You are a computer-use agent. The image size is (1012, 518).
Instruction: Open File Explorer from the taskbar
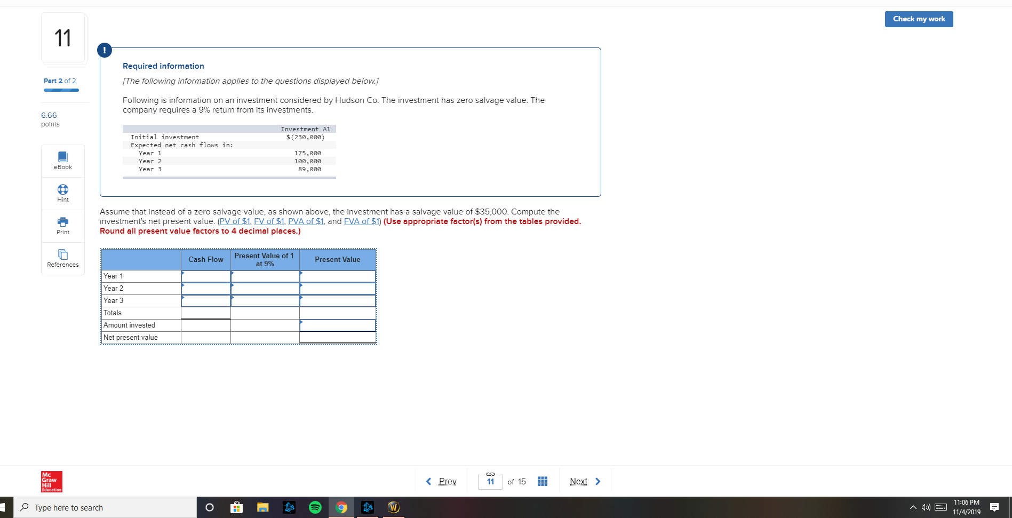pos(262,507)
